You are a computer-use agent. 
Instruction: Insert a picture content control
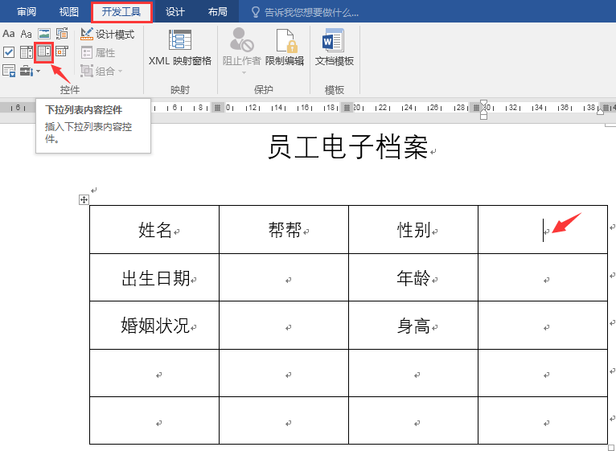click(x=44, y=34)
